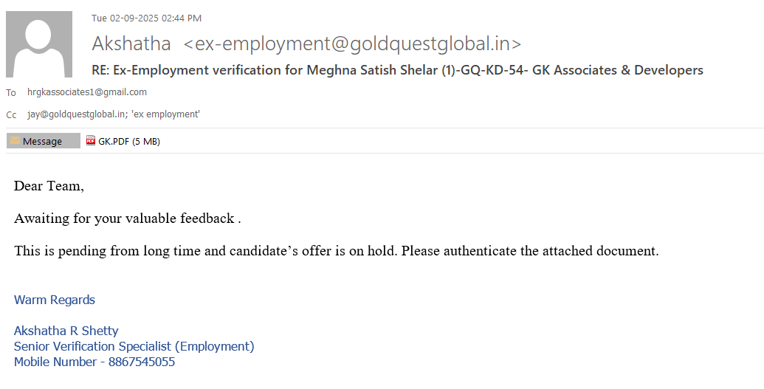Click the sentence about candidate's offer on hold
The image size is (764, 389).
click(336, 251)
